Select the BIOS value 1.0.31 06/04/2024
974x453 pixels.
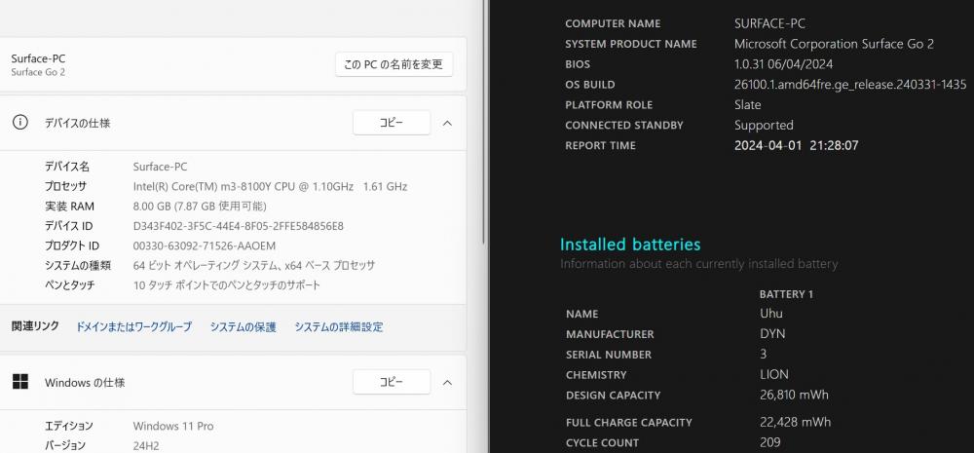tap(783, 64)
